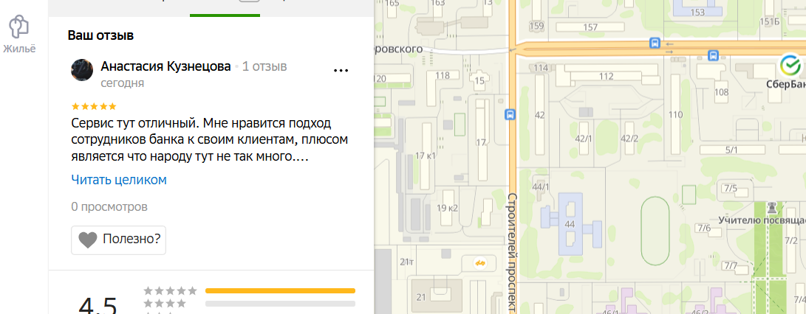Select building 42/2 on the map

pos(629,139)
